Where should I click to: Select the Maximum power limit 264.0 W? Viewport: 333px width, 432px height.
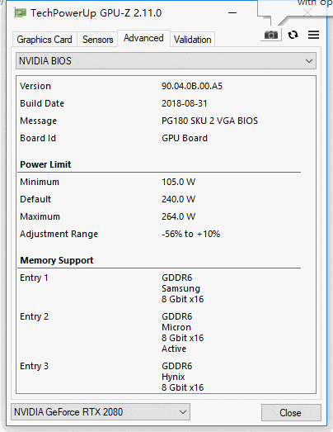(179, 216)
